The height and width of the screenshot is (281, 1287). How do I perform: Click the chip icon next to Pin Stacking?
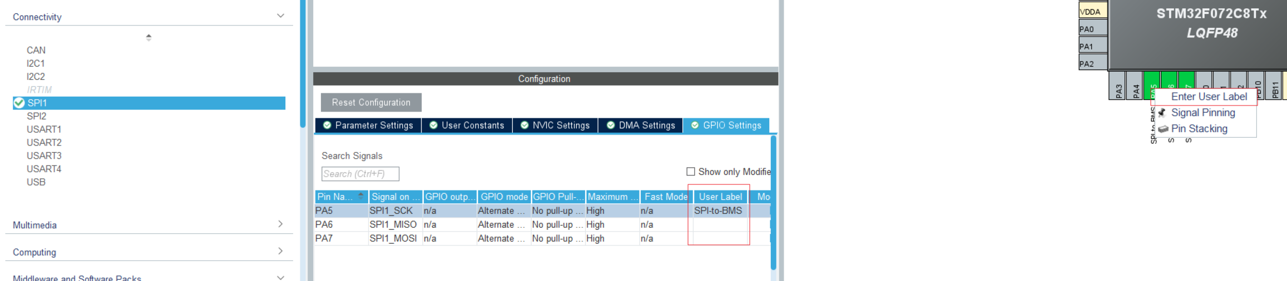1163,129
